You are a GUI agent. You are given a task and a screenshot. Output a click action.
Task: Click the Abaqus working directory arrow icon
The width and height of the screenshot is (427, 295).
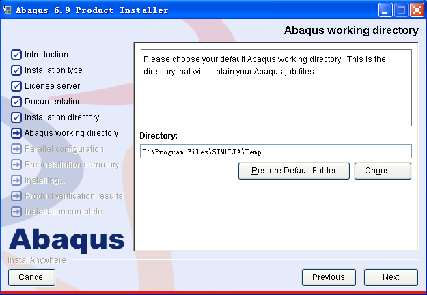pyautogui.click(x=16, y=133)
